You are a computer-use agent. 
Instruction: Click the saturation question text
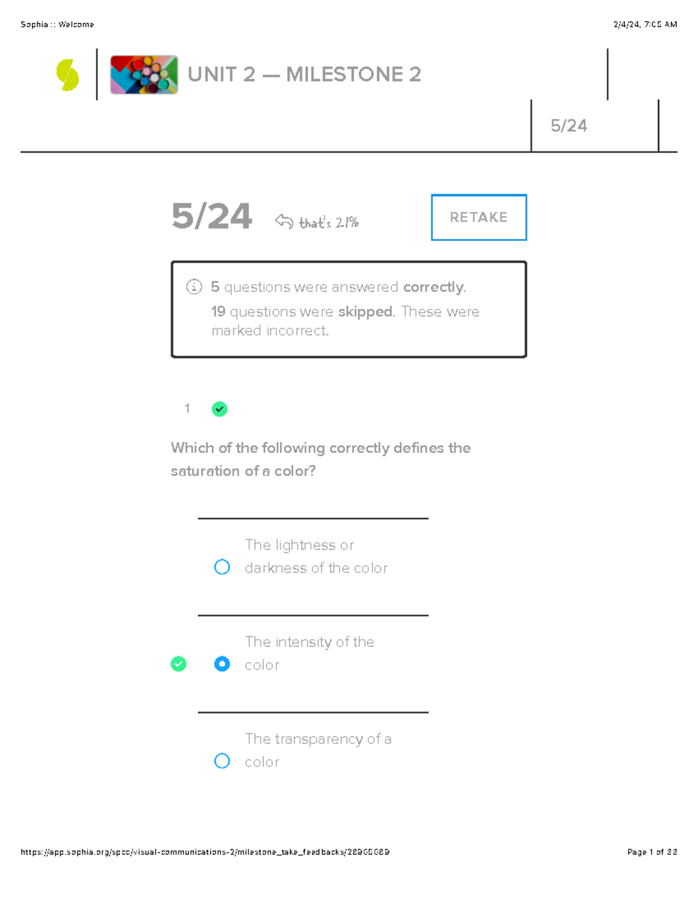click(x=320, y=459)
